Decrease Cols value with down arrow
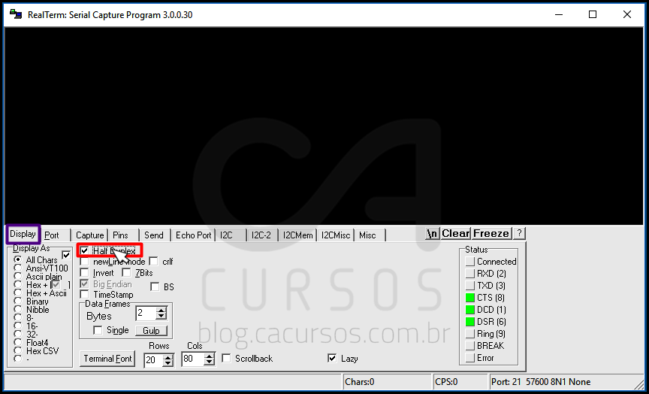This screenshot has height=394, width=649. (210, 362)
